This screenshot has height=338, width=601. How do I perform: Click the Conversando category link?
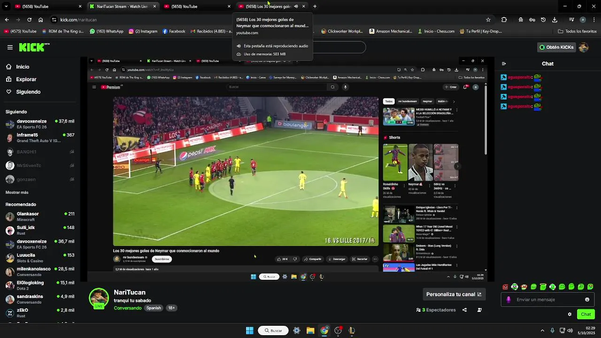tap(127, 308)
